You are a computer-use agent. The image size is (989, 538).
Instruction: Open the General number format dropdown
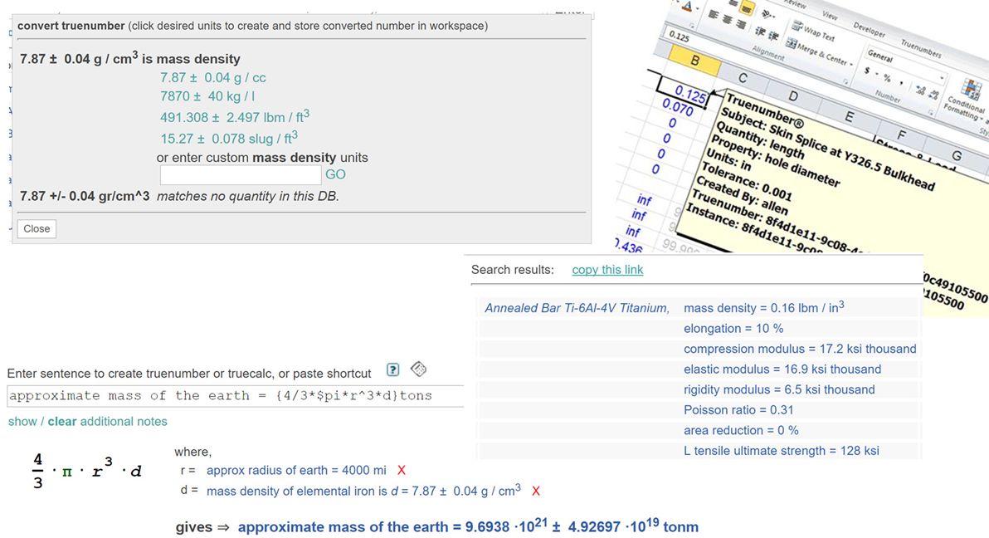click(942, 78)
